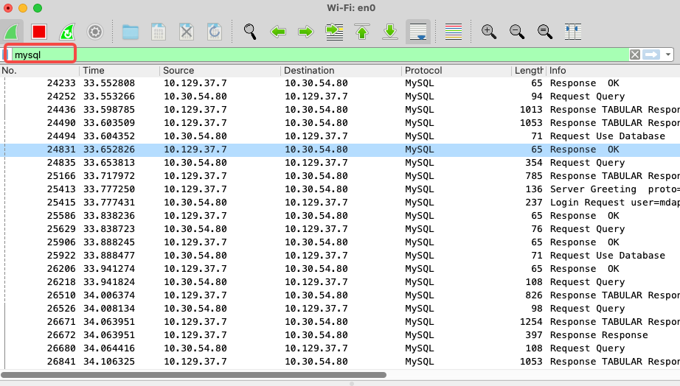Select packet 26206 Response OK

tap(340, 269)
